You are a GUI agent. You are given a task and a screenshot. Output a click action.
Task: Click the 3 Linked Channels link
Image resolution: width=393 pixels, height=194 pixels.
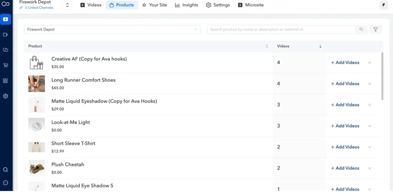tap(36, 8)
